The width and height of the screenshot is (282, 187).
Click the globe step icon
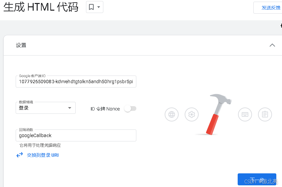172,114
